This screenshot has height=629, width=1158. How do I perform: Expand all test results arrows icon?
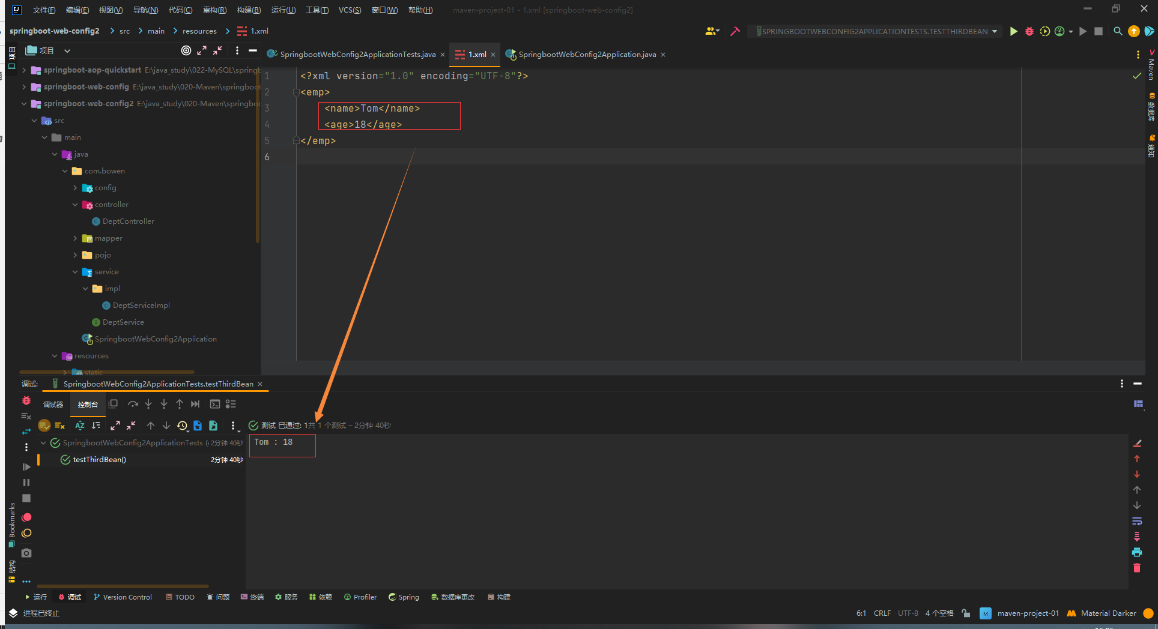pos(115,426)
